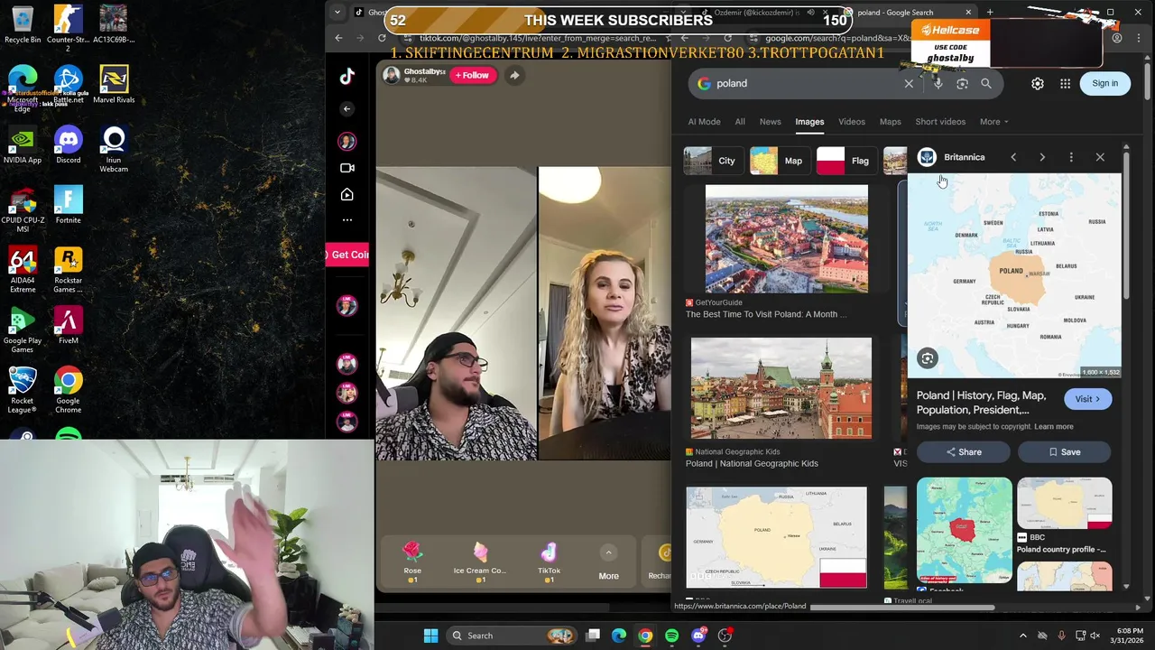Open Task View on the taskbar
The height and width of the screenshot is (650, 1155).
[593, 636]
